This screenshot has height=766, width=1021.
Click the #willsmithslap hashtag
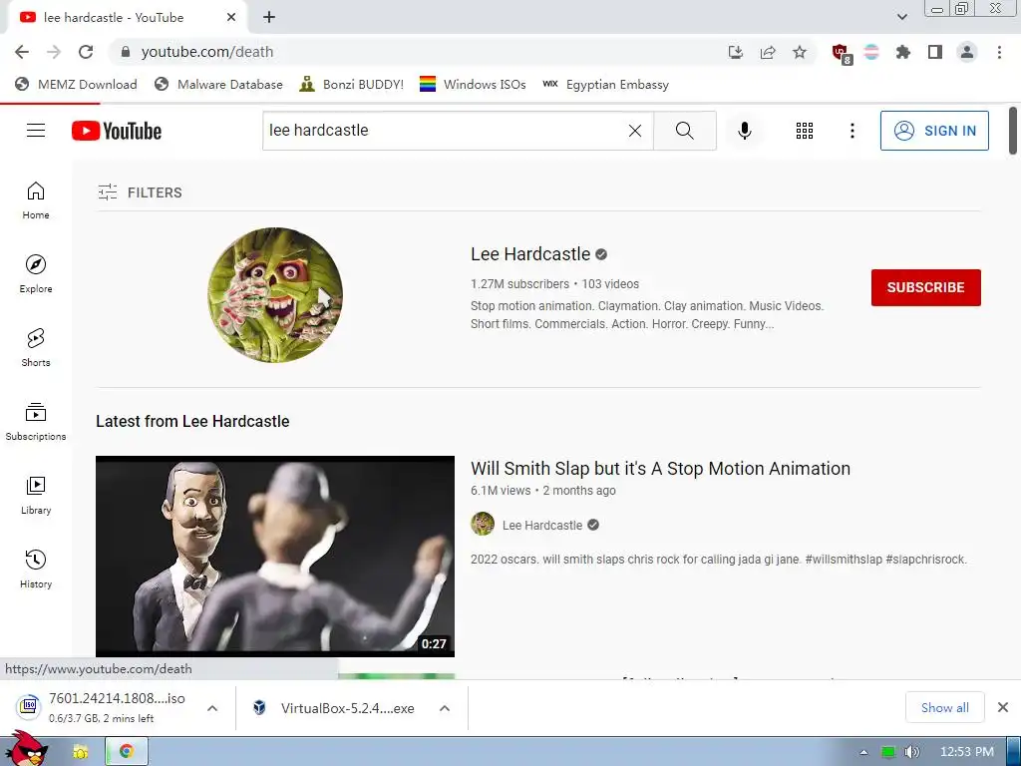[x=844, y=560]
